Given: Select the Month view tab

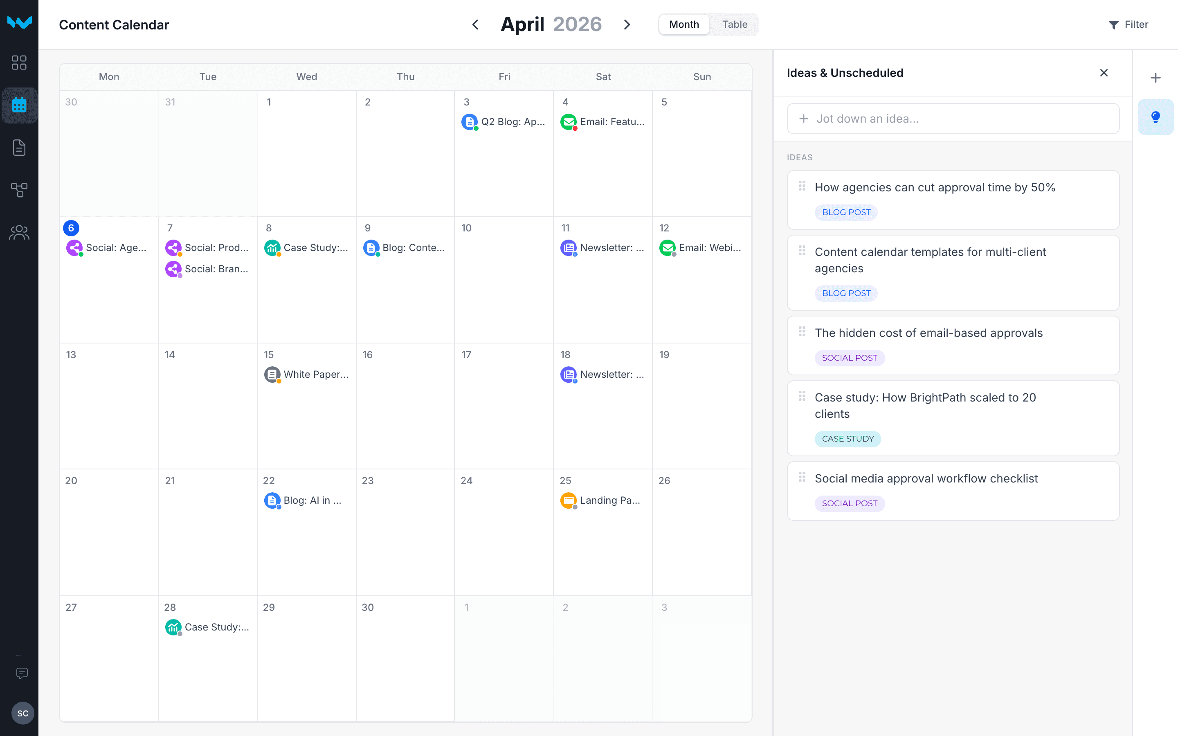Looking at the screenshot, I should 683,25.
